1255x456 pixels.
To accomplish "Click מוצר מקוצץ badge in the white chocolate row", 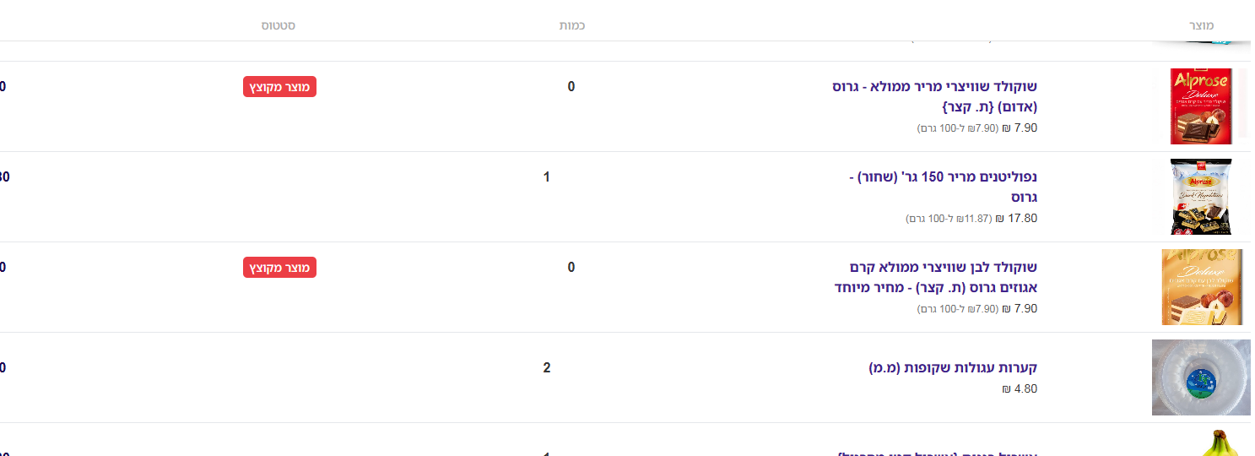I will tap(279, 268).
